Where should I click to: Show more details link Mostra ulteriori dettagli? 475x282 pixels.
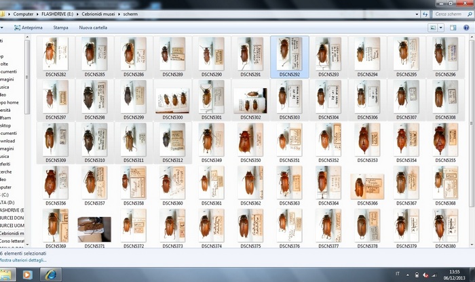pyautogui.click(x=23, y=260)
